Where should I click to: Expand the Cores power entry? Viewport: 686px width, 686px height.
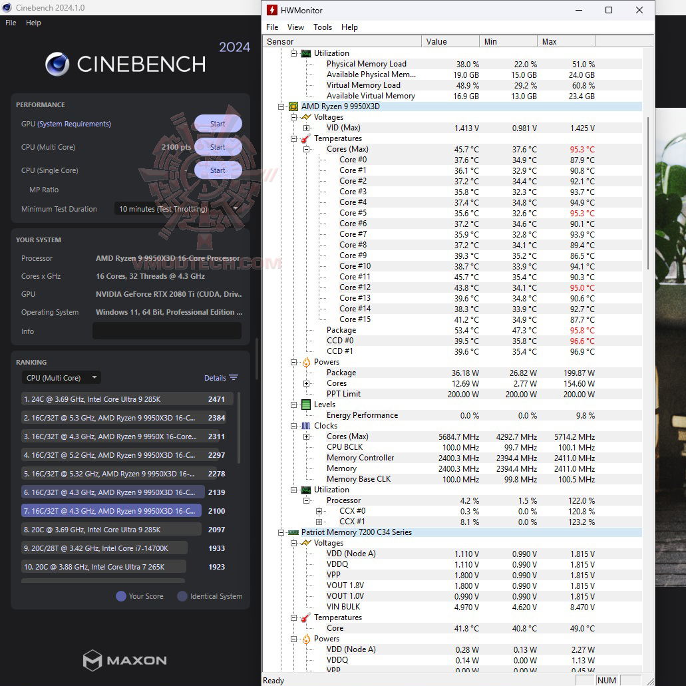(x=306, y=383)
